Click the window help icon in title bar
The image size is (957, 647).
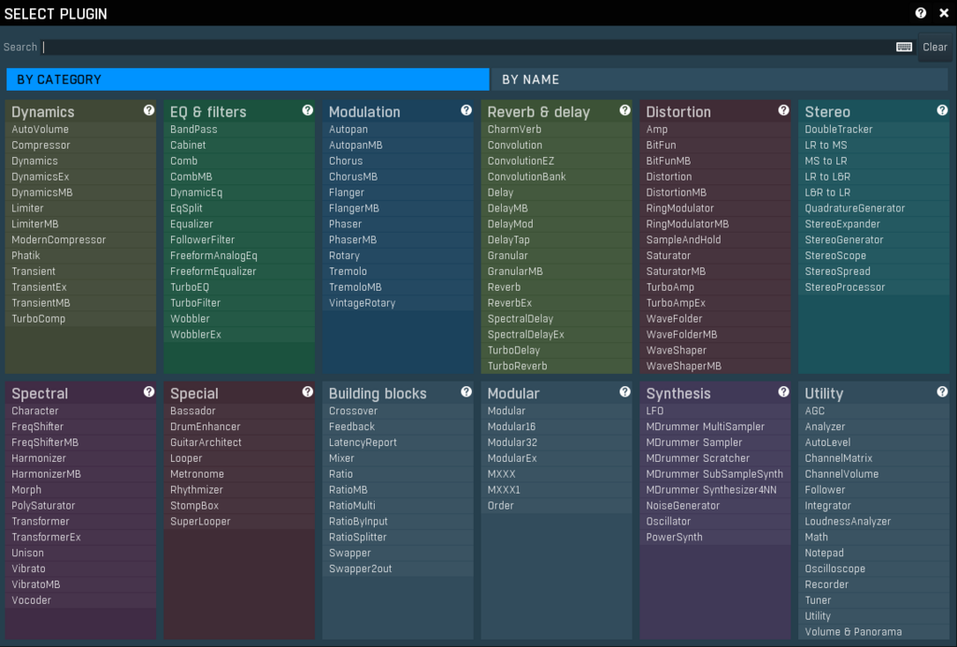click(921, 13)
